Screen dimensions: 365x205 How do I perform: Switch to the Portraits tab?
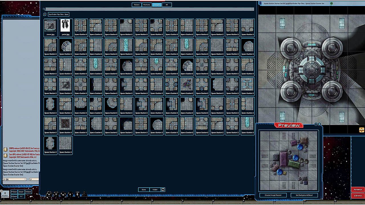147,5
